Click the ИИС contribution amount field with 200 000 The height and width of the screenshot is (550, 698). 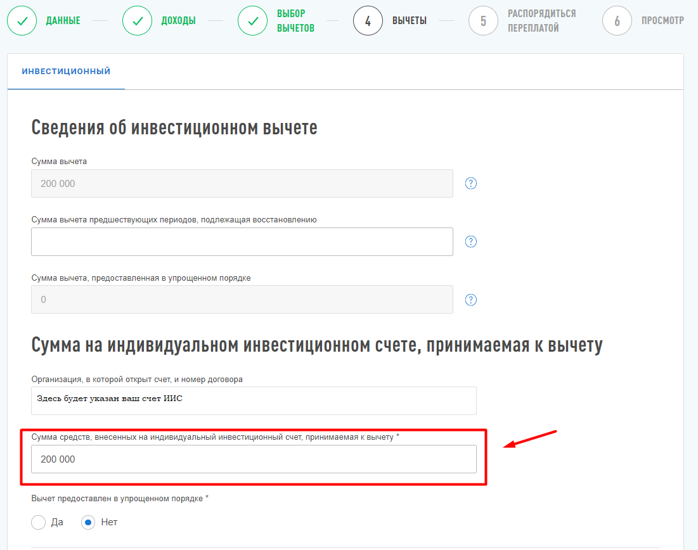coord(254,459)
